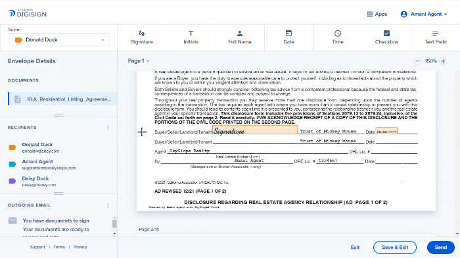Select the Checkbox field tool

386,38
